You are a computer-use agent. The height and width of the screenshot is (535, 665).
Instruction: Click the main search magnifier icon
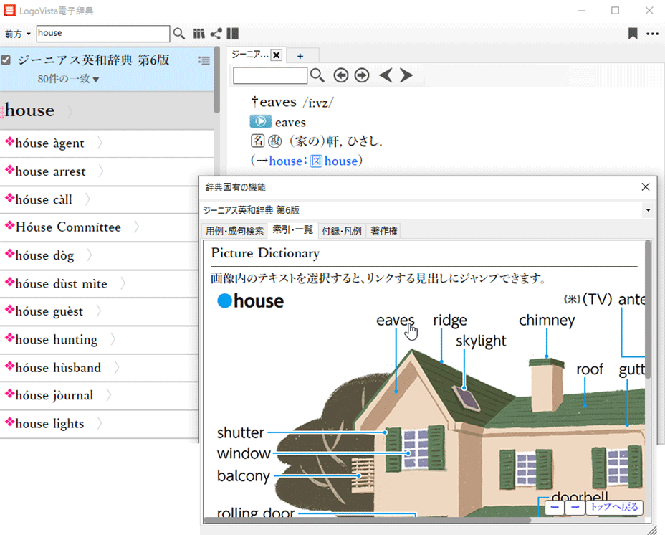(x=179, y=34)
